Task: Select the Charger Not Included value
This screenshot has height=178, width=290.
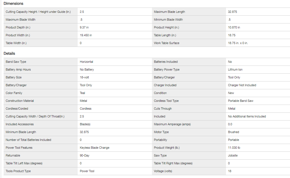Action: (x=242, y=85)
